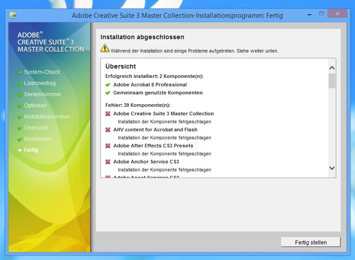The height and width of the screenshot is (260, 355).
Task: Select the Optionen step label
Action: click(35, 106)
